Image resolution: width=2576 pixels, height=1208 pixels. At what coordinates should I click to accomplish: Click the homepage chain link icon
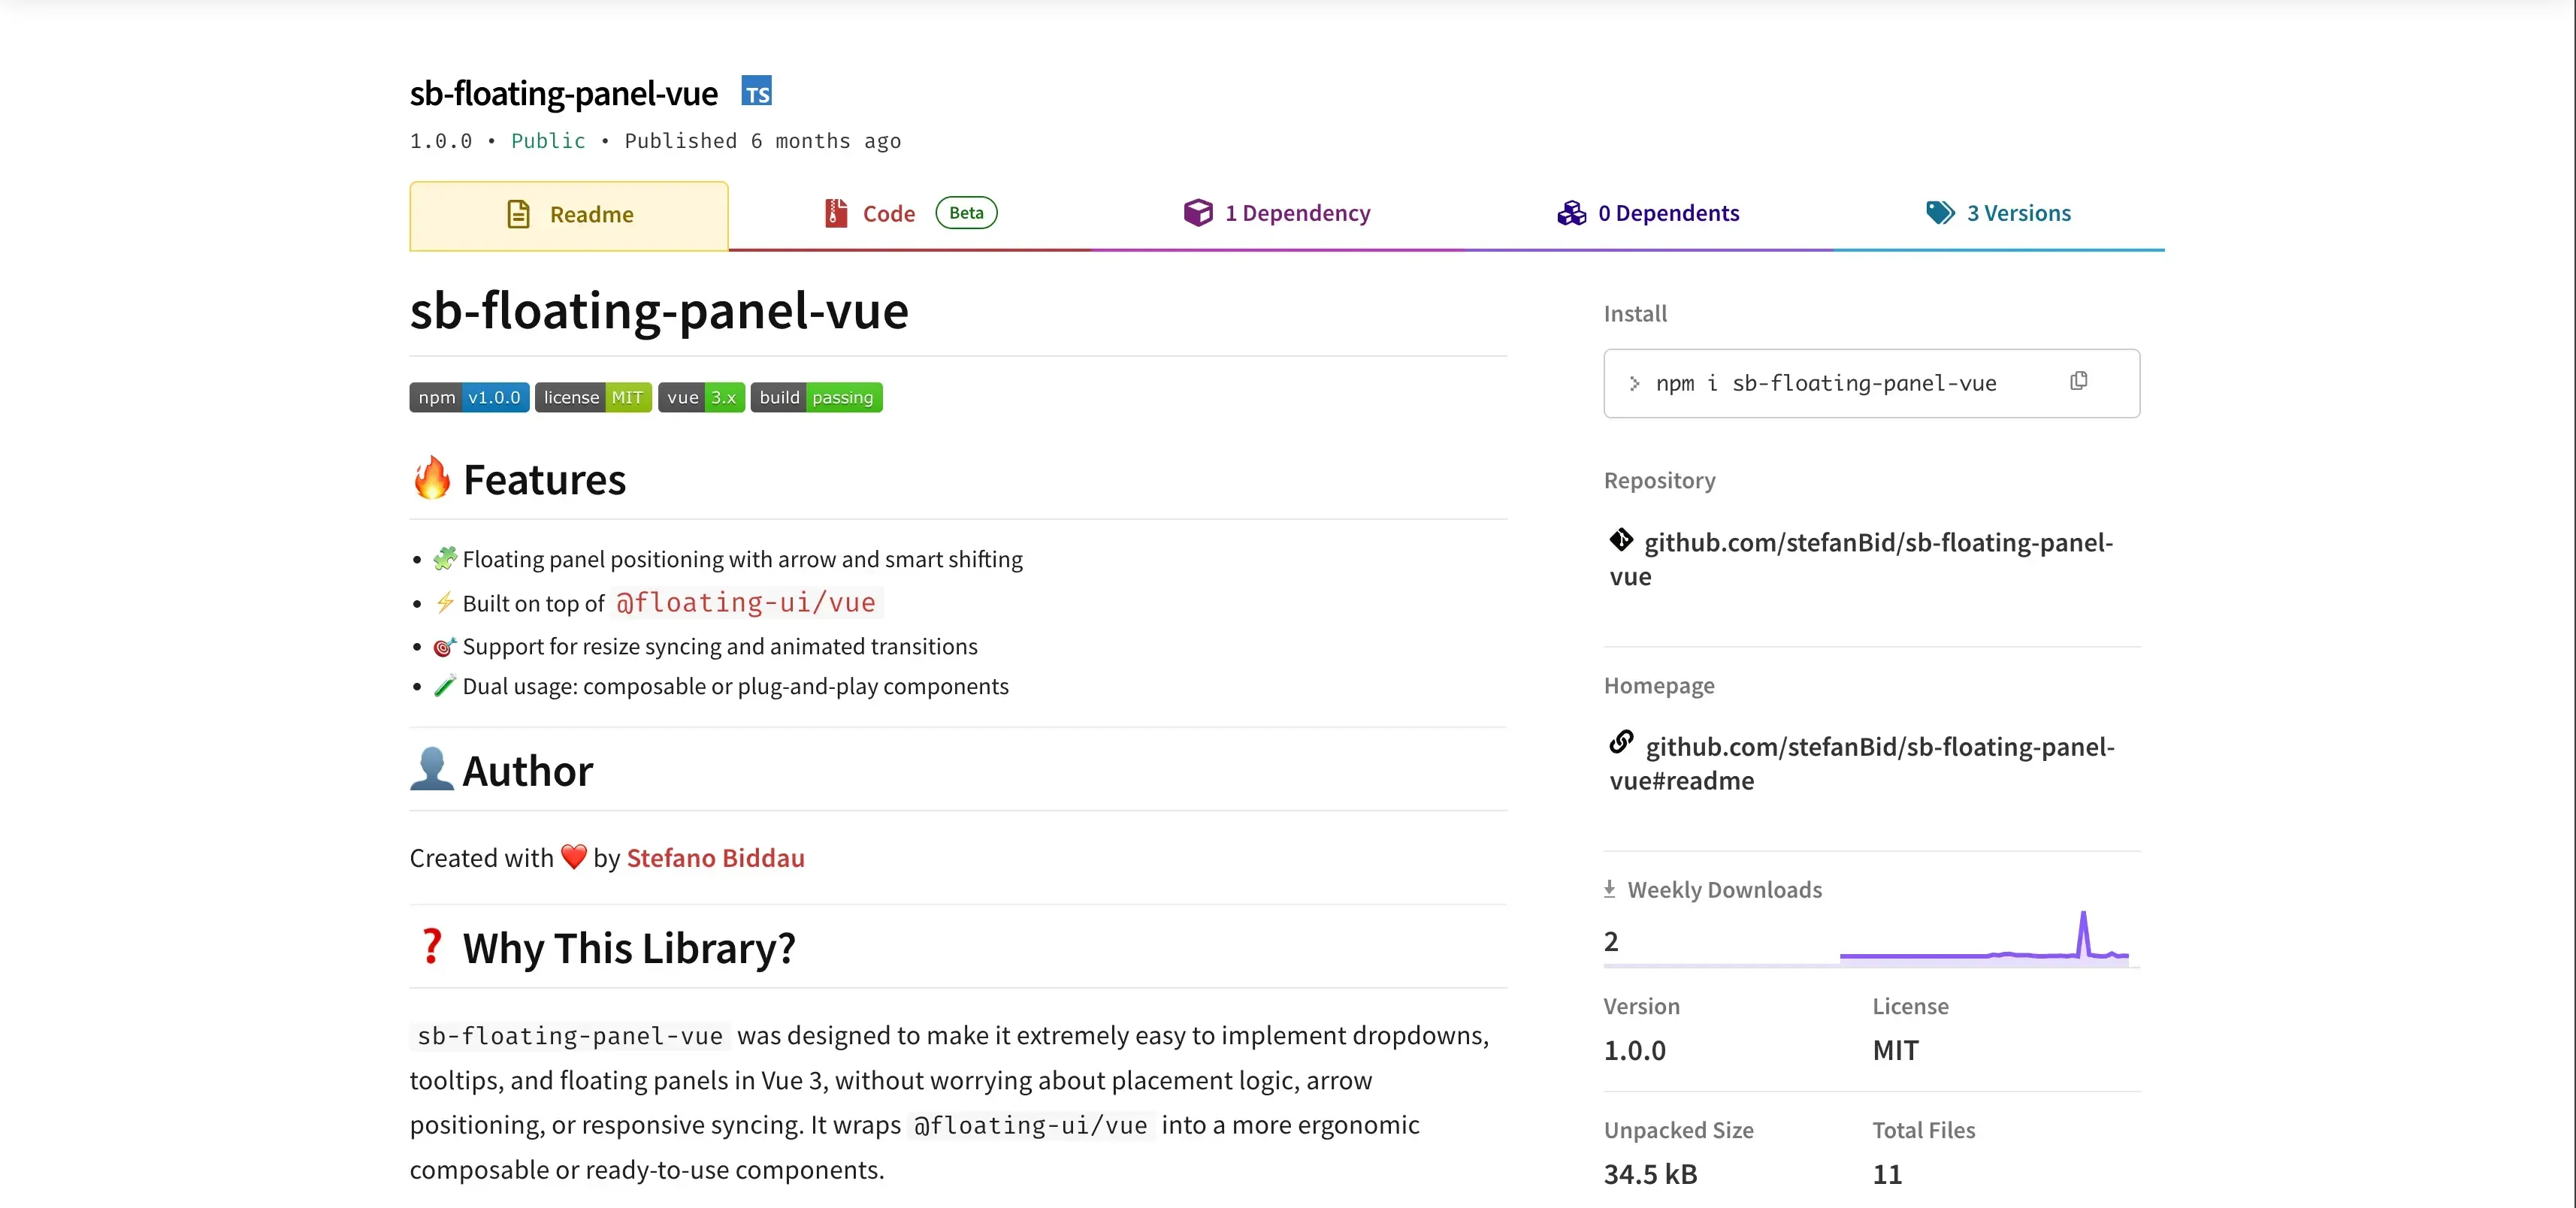pos(1621,742)
